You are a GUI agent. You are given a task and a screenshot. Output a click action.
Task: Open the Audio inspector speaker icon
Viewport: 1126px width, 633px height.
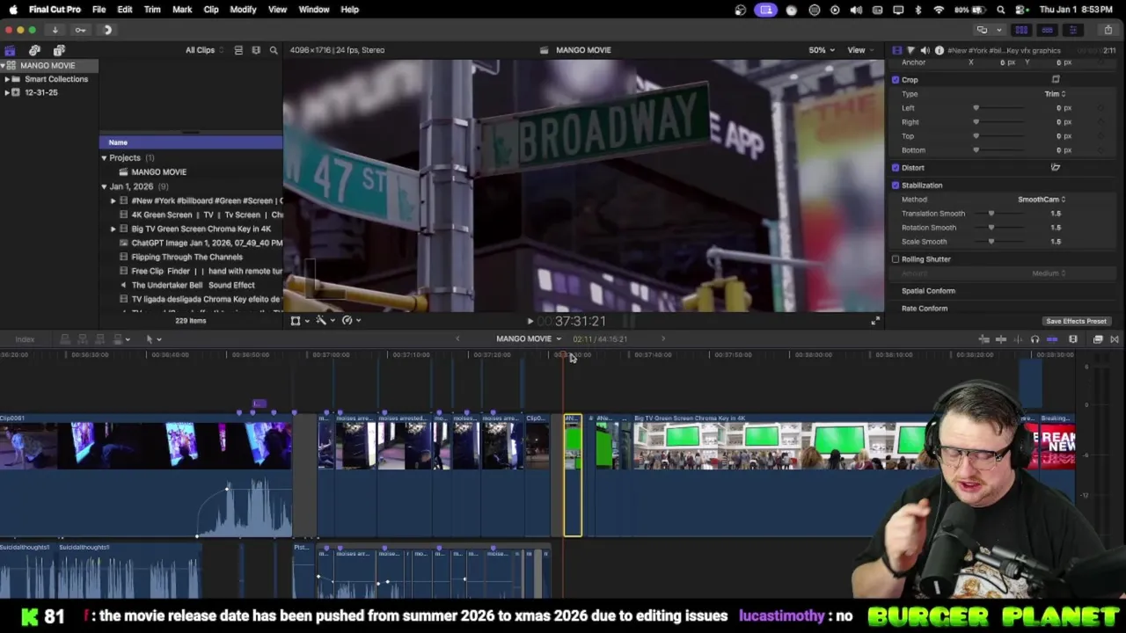click(925, 50)
